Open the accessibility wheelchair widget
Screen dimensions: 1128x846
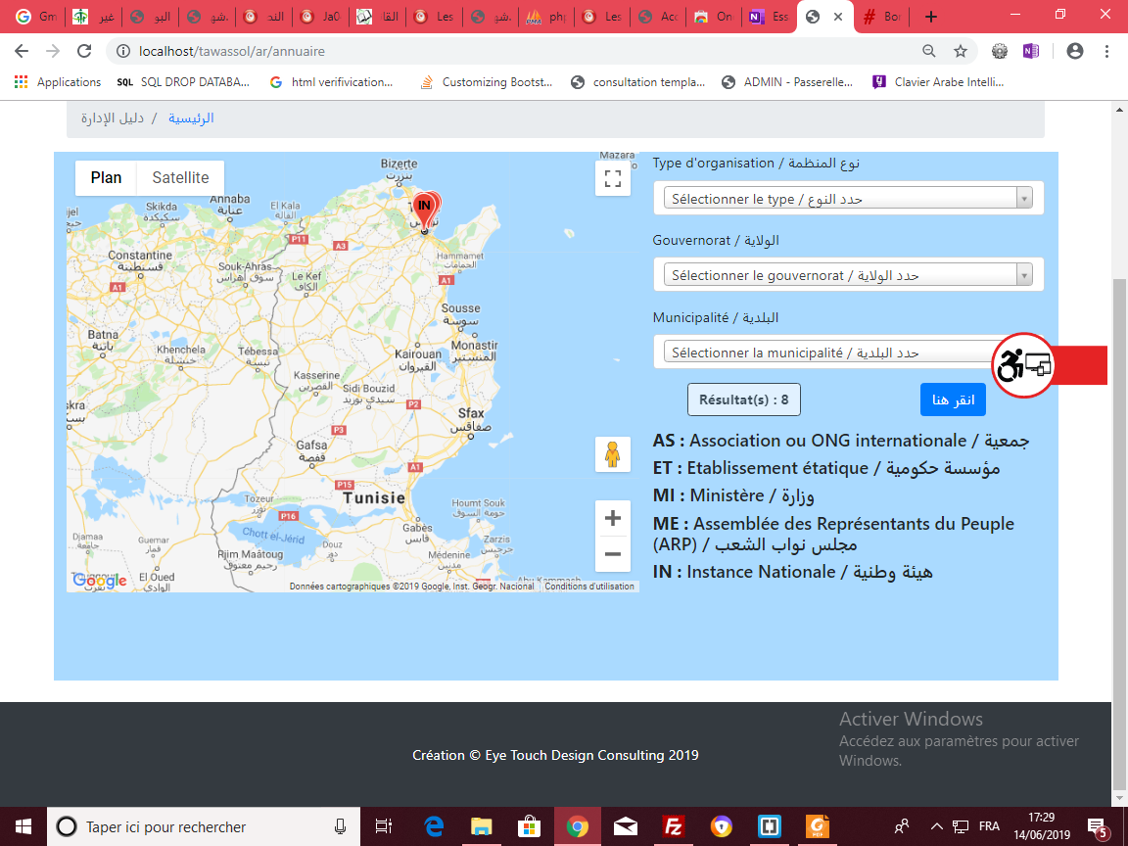[1023, 365]
